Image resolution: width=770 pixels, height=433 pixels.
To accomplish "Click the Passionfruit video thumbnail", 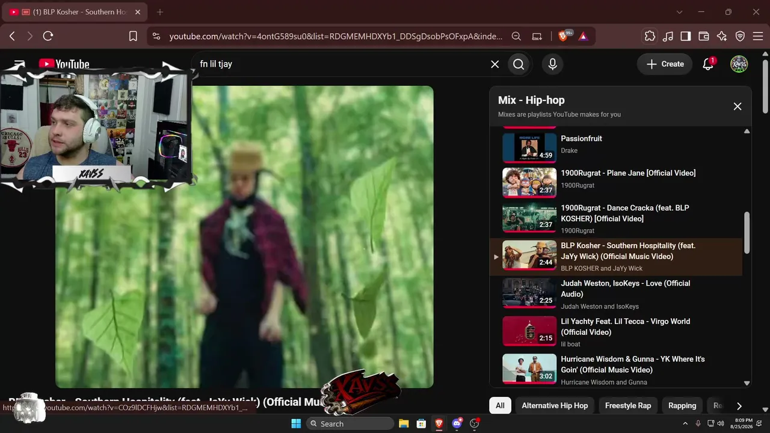I will click(x=529, y=148).
